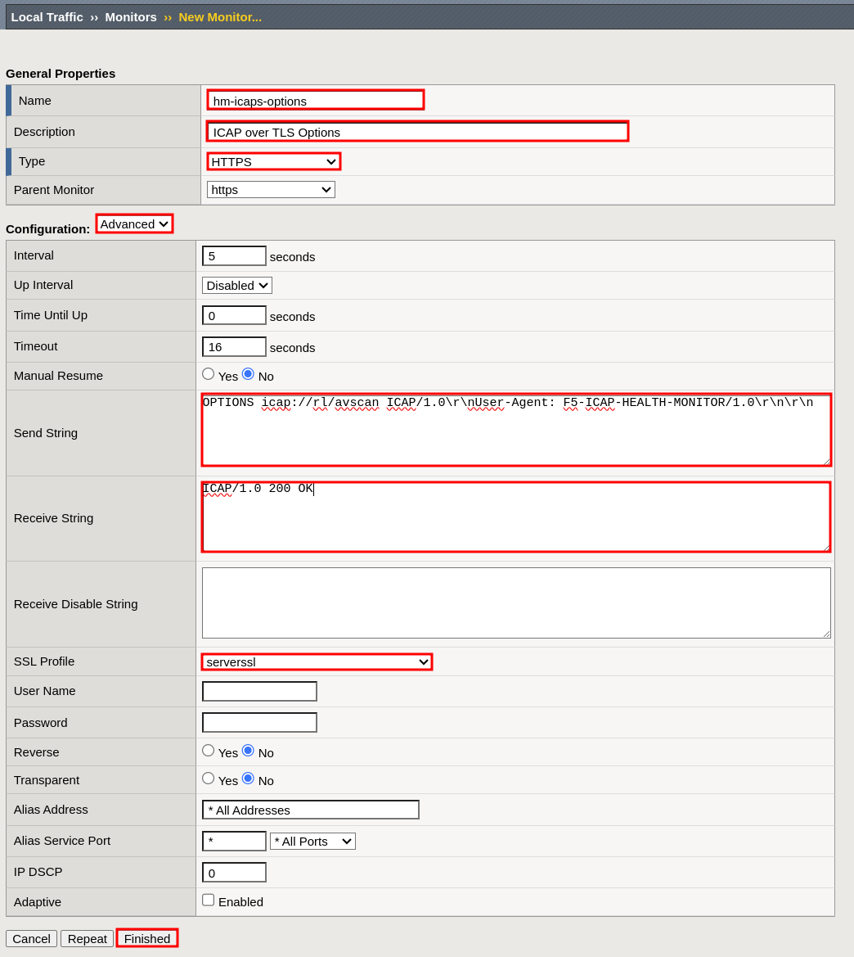This screenshot has width=854, height=957.
Task: Click the Timeout seconds field
Action: 234,346
